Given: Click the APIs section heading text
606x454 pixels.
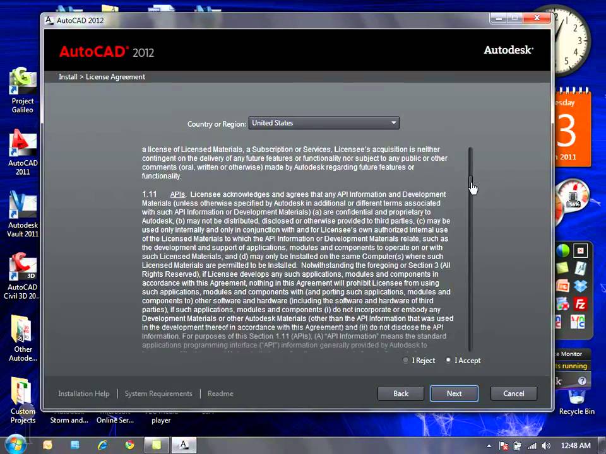Looking at the screenshot, I should tap(177, 194).
